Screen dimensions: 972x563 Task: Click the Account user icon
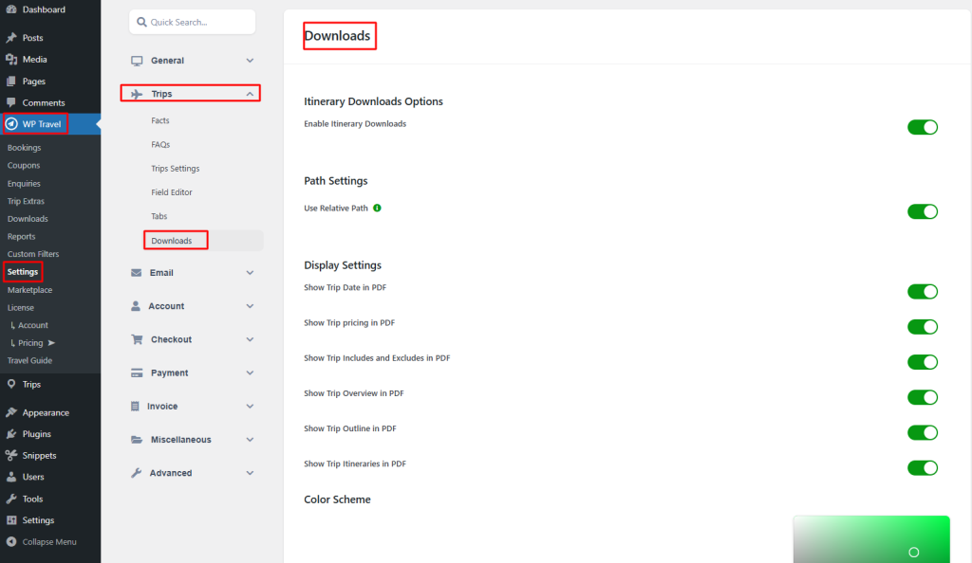point(136,306)
